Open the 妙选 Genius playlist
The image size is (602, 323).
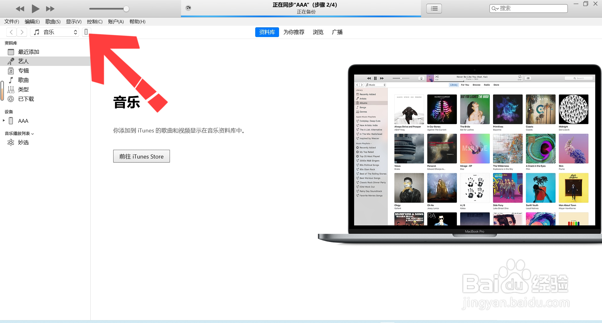[45, 143]
